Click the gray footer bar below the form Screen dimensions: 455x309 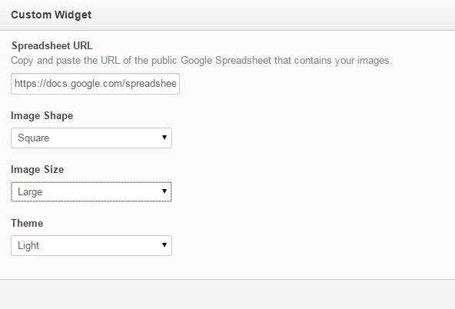[227, 294]
